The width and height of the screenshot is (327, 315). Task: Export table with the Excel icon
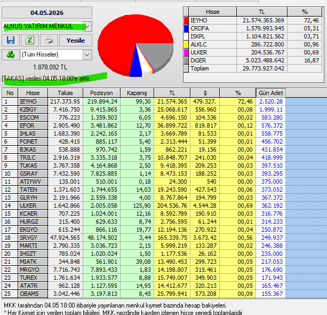pos(30,40)
